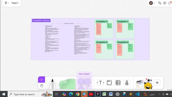
Task: Open the M user avatar
Action: pyautogui.click(x=151, y=3)
